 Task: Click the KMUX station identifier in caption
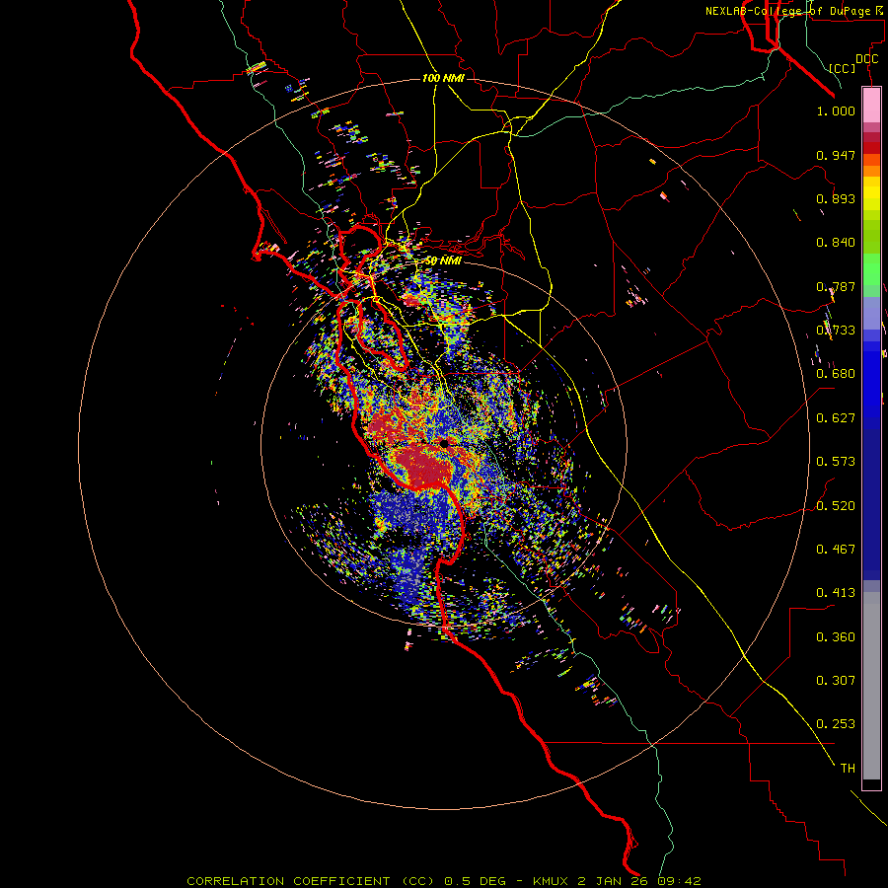tap(552, 881)
